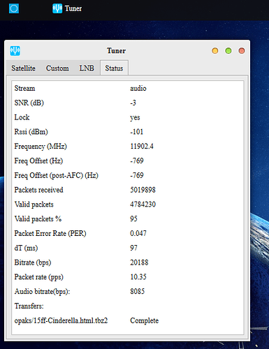Click the Frequency value 11902.4

[x=142, y=147]
